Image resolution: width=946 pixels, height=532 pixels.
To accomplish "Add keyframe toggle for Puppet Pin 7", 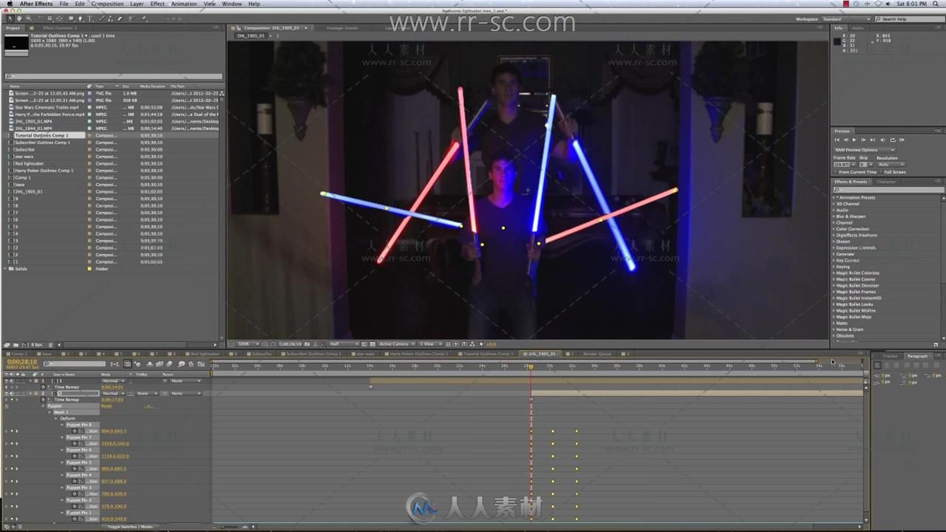I will tap(11, 443).
